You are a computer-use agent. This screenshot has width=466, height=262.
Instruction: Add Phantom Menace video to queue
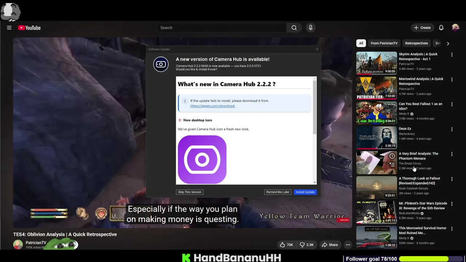(392, 164)
